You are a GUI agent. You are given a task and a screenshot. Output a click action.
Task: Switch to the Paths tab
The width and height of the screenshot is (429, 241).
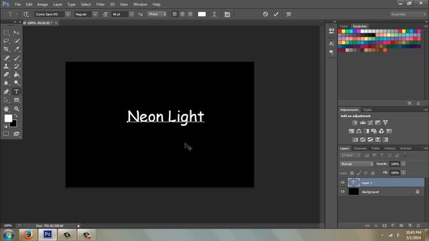(x=375, y=149)
